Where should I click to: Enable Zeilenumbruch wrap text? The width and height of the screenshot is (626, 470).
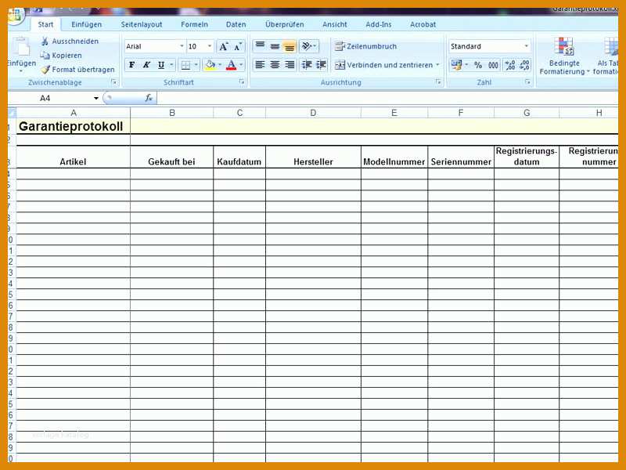(x=365, y=46)
